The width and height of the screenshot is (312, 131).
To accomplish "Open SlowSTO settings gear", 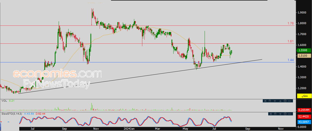I will point(285,114).
